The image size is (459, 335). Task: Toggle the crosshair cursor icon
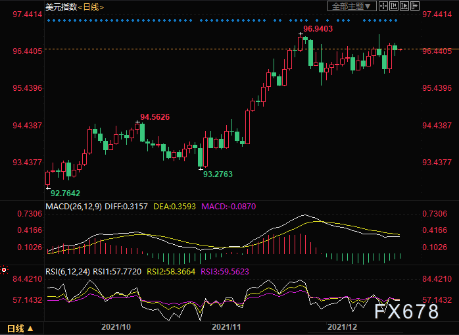click(x=383, y=6)
